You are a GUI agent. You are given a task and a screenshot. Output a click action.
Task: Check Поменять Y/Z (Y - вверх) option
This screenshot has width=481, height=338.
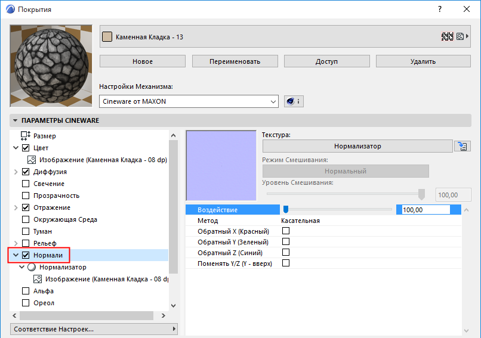(x=286, y=263)
